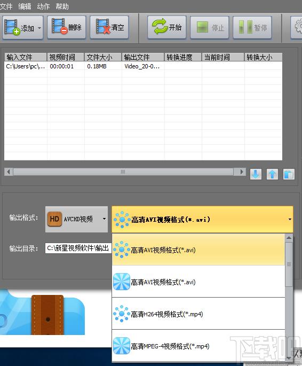Image resolution: width=302 pixels, height=366 pixels.
Task: Click the 清空 clear list button
Action: click(109, 28)
